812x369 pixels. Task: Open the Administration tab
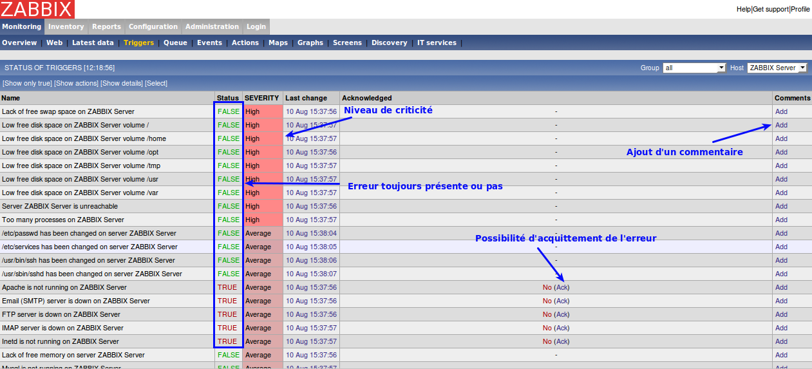click(x=212, y=26)
